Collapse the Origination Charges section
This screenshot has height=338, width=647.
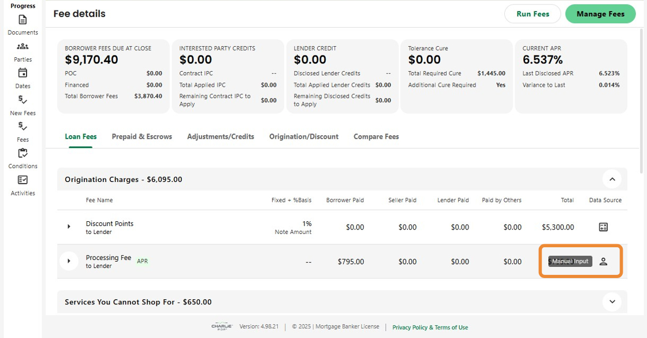pyautogui.click(x=612, y=179)
